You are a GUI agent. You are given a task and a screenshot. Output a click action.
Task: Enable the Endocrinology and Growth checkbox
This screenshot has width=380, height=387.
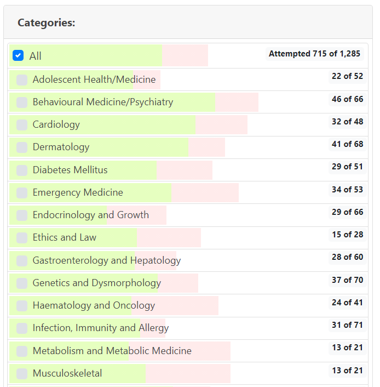click(x=22, y=215)
